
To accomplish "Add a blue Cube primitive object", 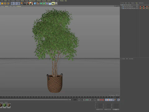I will click(35, 3).
